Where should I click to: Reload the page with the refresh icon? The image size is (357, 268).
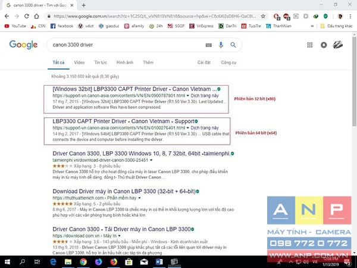pos(27,16)
